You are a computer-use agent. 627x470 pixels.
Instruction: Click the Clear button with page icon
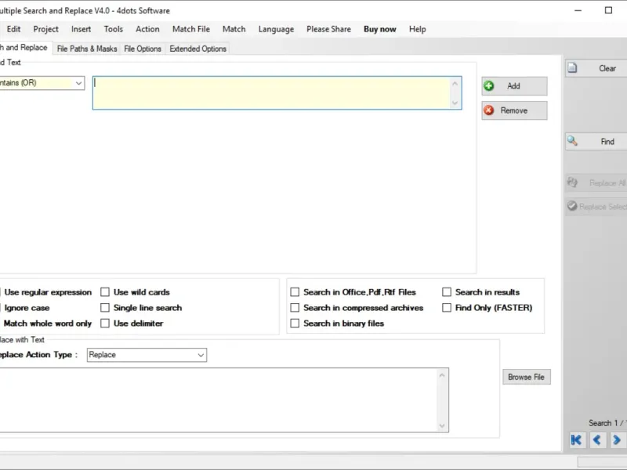[596, 68]
